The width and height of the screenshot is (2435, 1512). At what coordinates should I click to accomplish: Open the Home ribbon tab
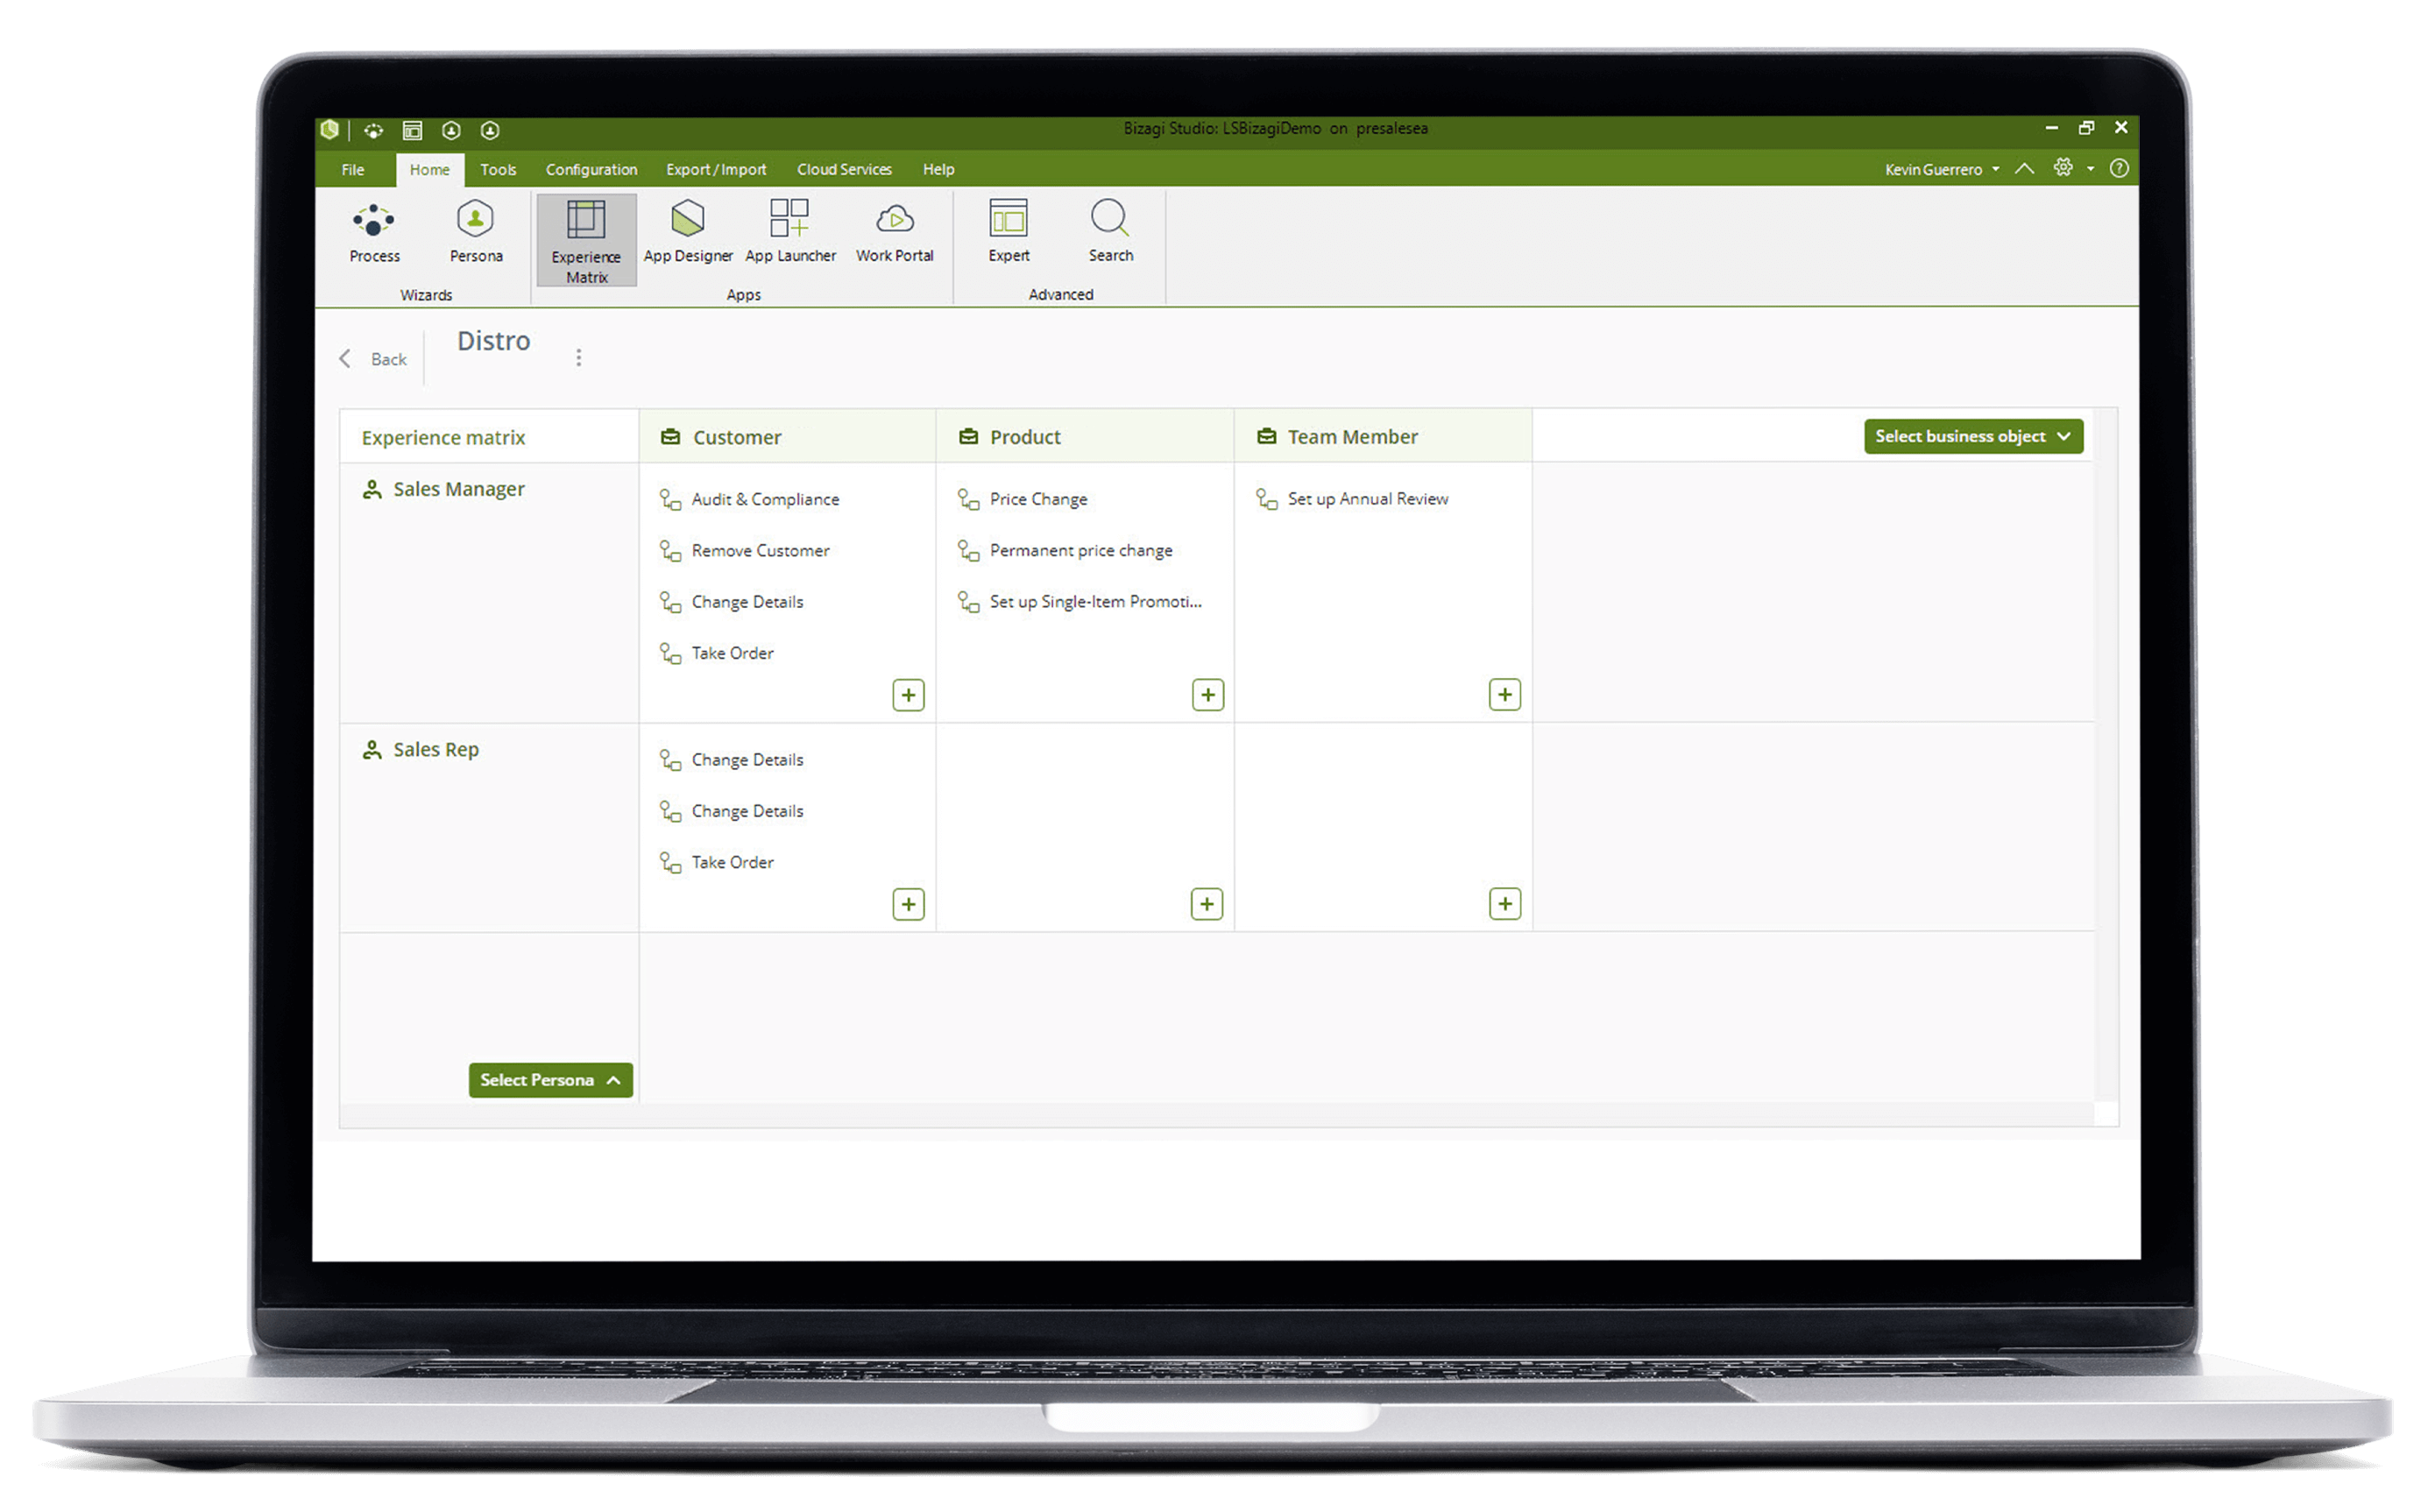click(x=428, y=169)
